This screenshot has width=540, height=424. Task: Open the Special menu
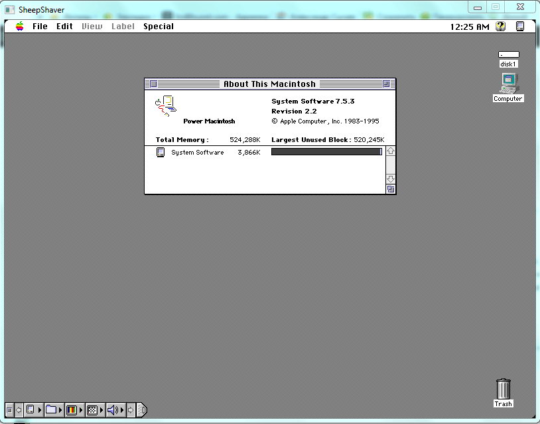tap(159, 27)
